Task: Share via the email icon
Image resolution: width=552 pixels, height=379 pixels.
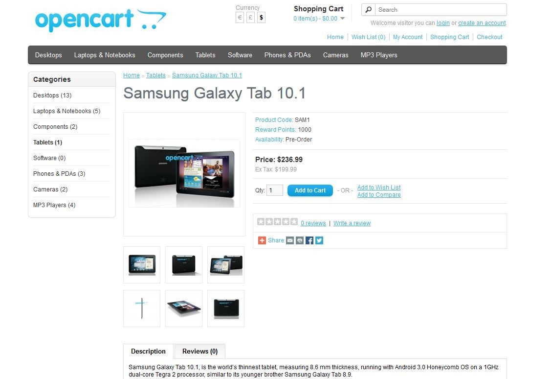Action: click(x=290, y=240)
